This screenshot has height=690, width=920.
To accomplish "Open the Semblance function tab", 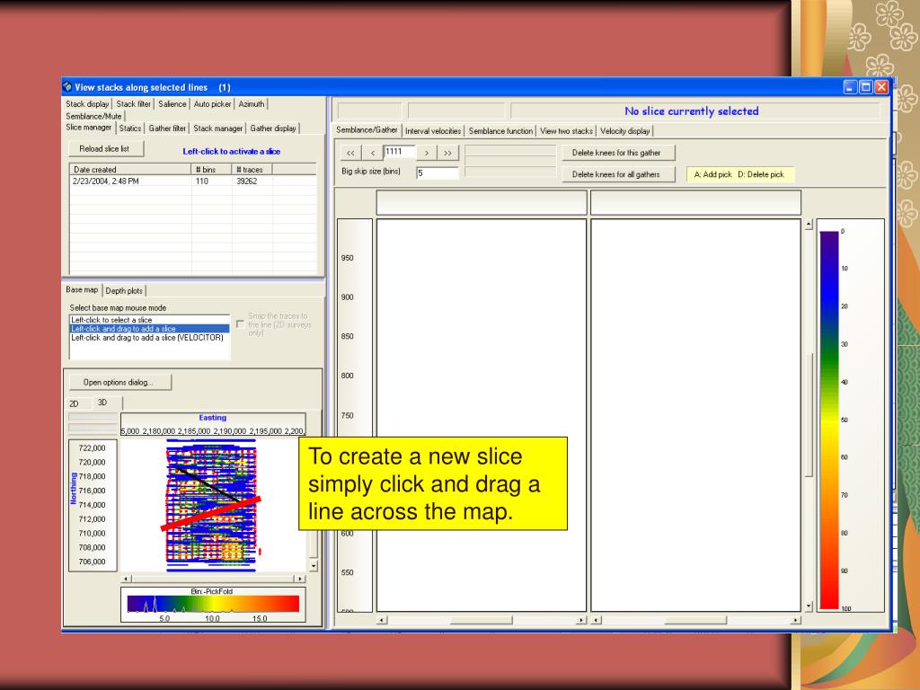I will coord(500,131).
